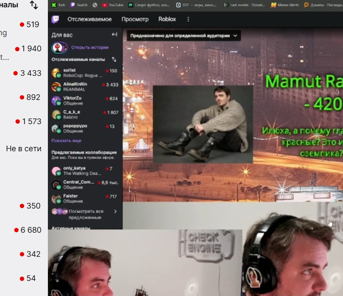Click the RoboCop: Rogue game label
The width and height of the screenshot is (343, 296).
83,75
